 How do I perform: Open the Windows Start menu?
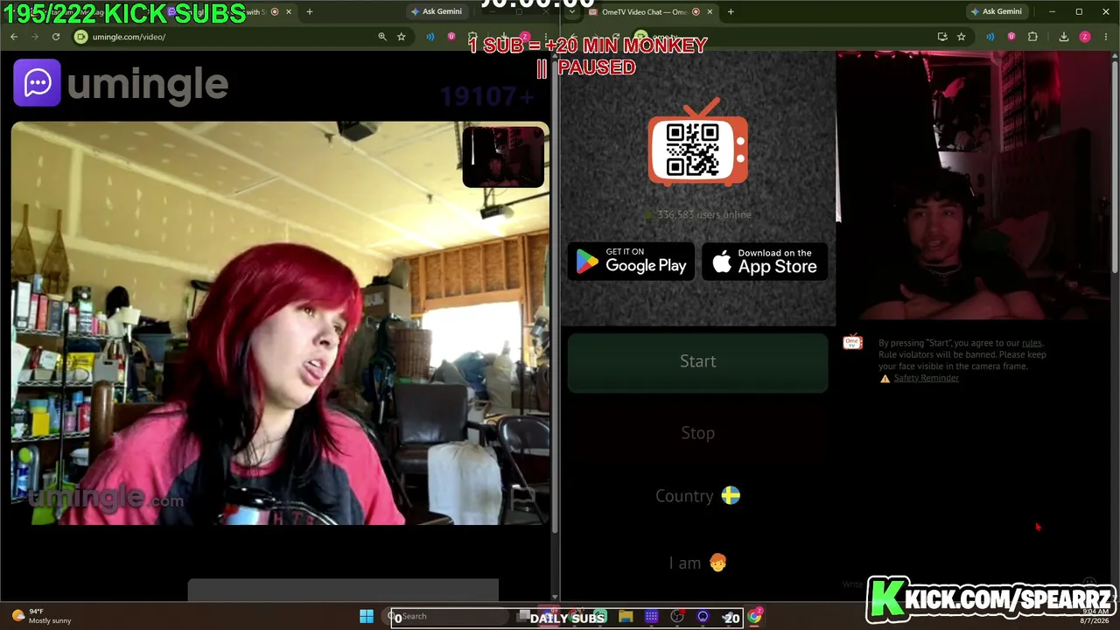[367, 617]
